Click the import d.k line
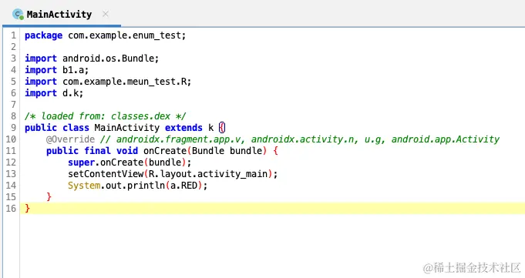This screenshot has width=525, height=278. click(54, 93)
